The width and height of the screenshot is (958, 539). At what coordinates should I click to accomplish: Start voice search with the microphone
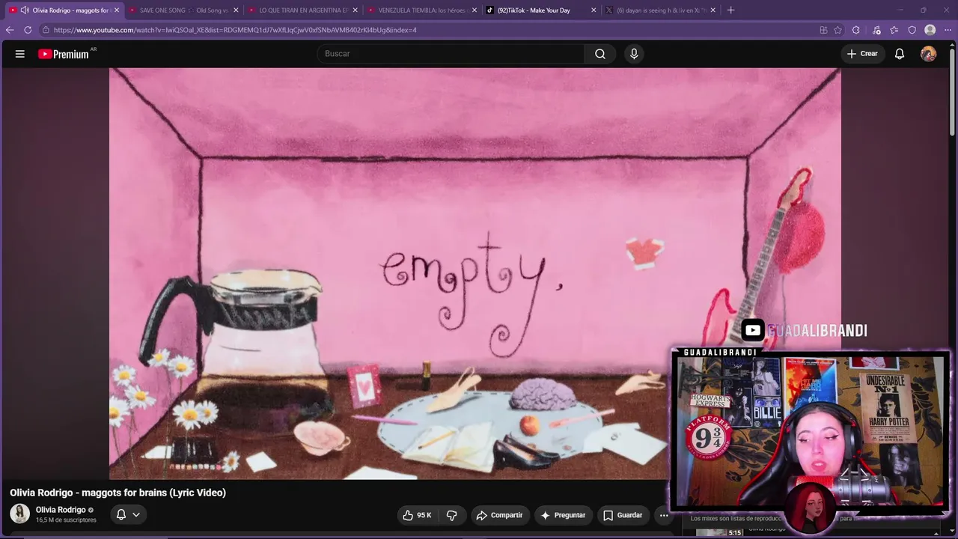(x=634, y=54)
